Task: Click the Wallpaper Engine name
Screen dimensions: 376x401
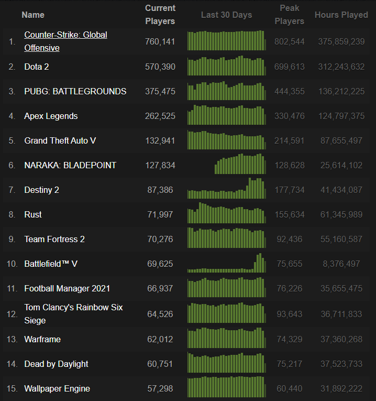Action: [x=57, y=388]
